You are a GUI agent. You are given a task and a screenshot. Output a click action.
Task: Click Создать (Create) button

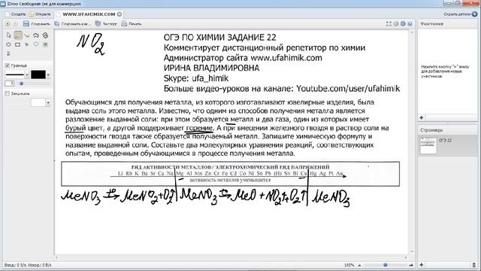[x=16, y=14]
